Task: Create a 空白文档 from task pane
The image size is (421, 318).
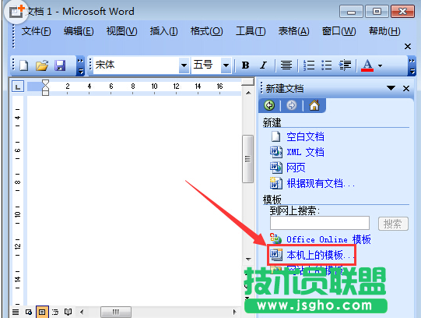Action: point(305,136)
